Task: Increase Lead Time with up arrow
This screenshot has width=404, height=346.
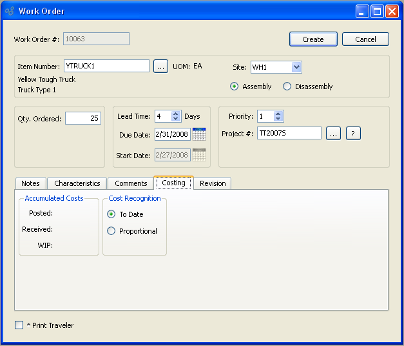Action: pyautogui.click(x=175, y=114)
